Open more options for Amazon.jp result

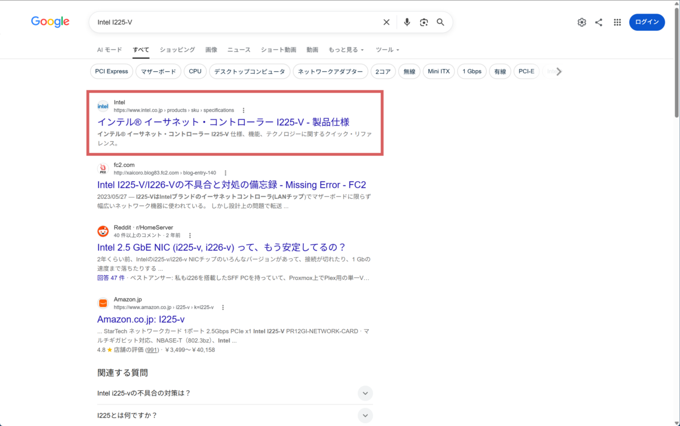(223, 307)
